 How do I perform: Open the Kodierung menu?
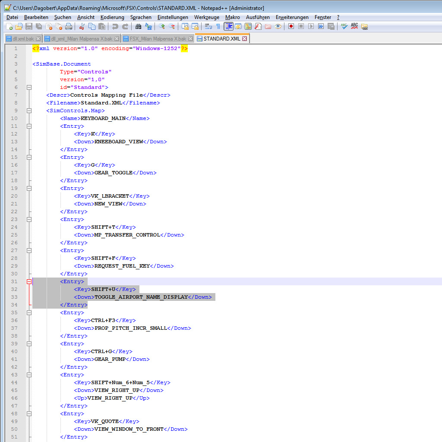112,17
